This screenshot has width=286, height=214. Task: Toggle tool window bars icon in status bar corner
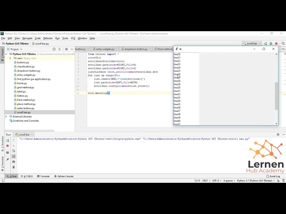tap(3, 181)
